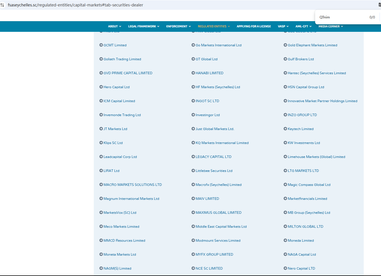Click the arrow icon beside INGOT SC LTD
Viewport: 381px width, 276px height.
click(x=193, y=101)
